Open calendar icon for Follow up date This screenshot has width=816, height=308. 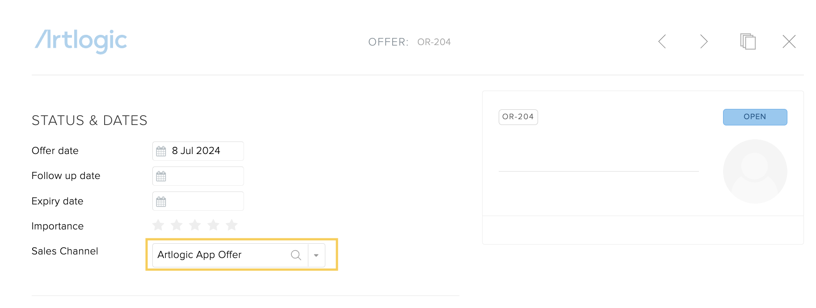[x=161, y=176]
